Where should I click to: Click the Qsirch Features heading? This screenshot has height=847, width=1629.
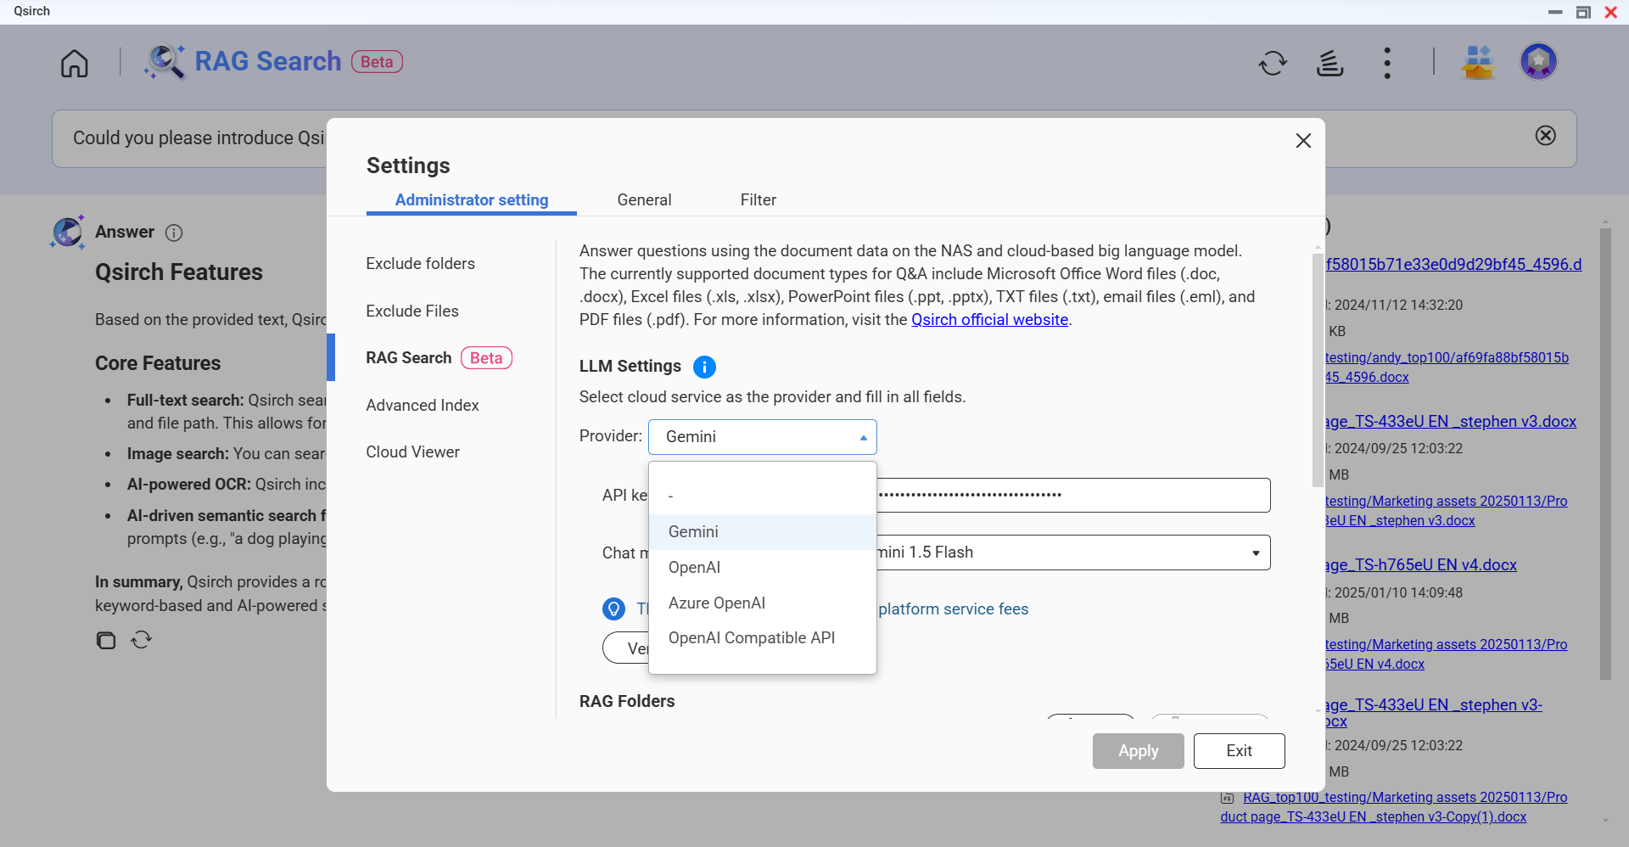(179, 272)
